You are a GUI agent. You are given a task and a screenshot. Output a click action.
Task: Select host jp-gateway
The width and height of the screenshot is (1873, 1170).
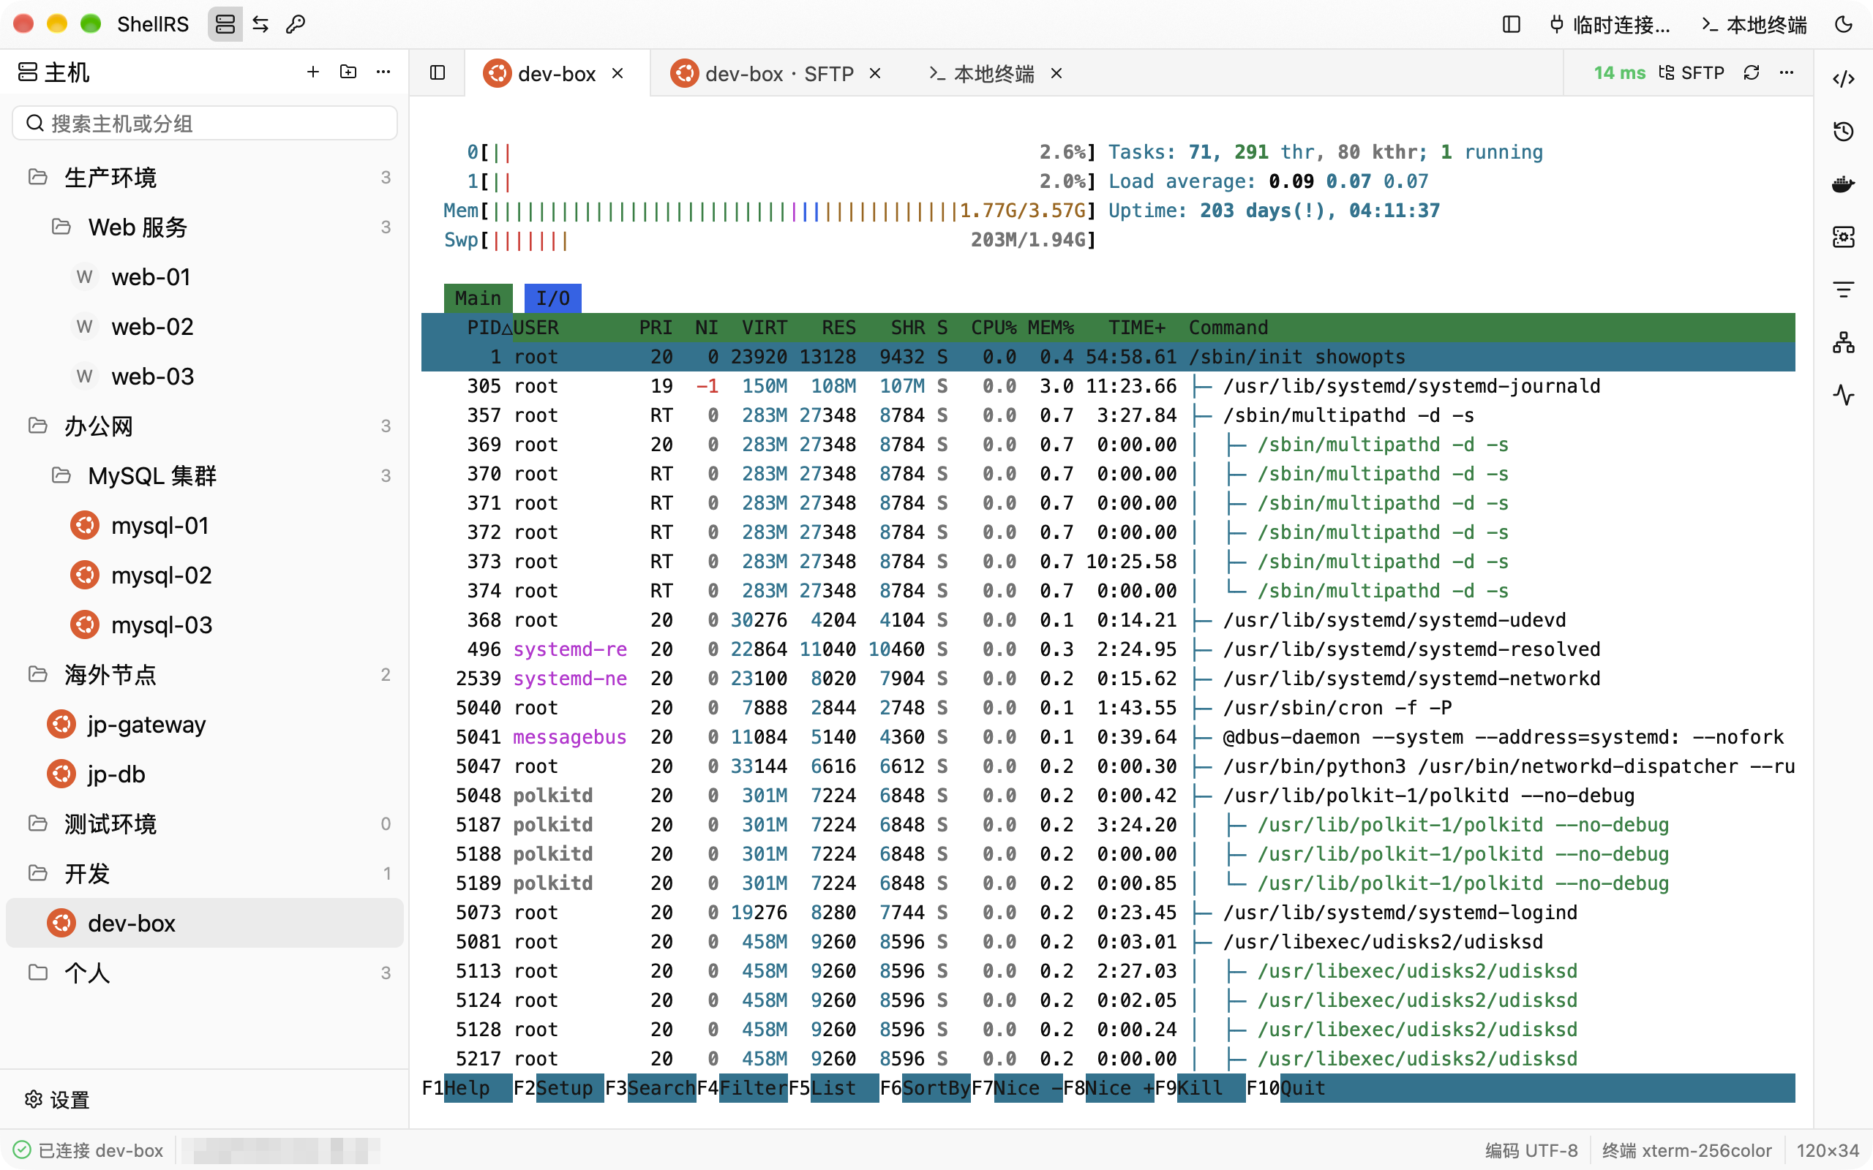[x=205, y=724]
